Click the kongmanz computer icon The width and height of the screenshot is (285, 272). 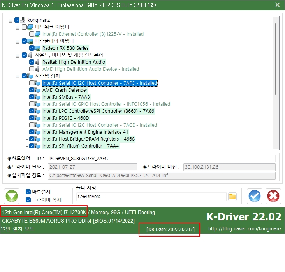click(23, 20)
